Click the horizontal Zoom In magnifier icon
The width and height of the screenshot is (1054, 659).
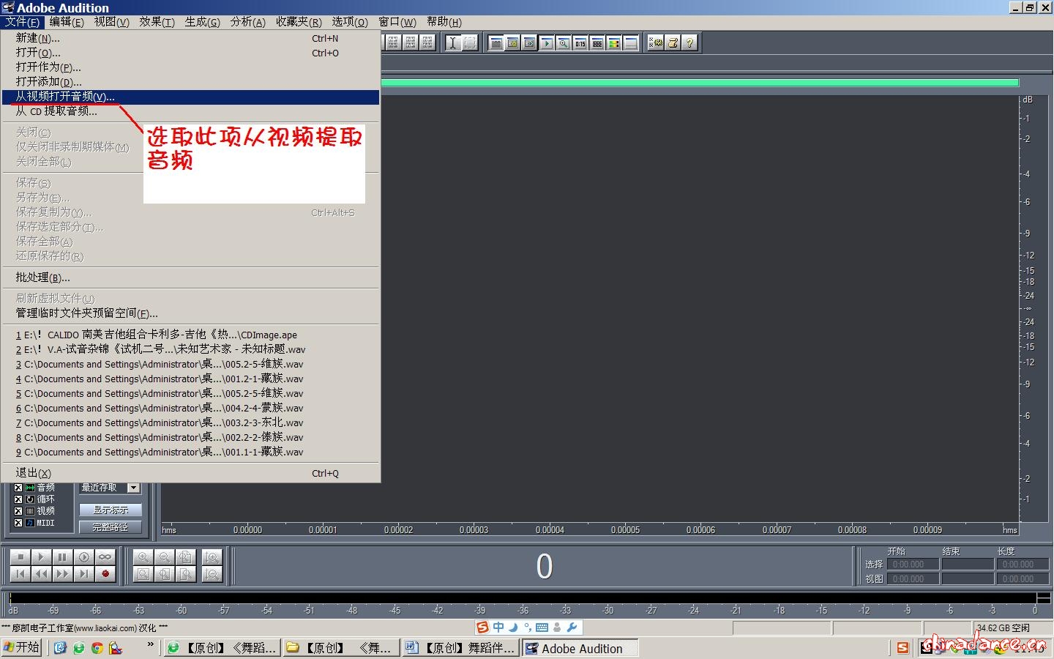coord(143,557)
